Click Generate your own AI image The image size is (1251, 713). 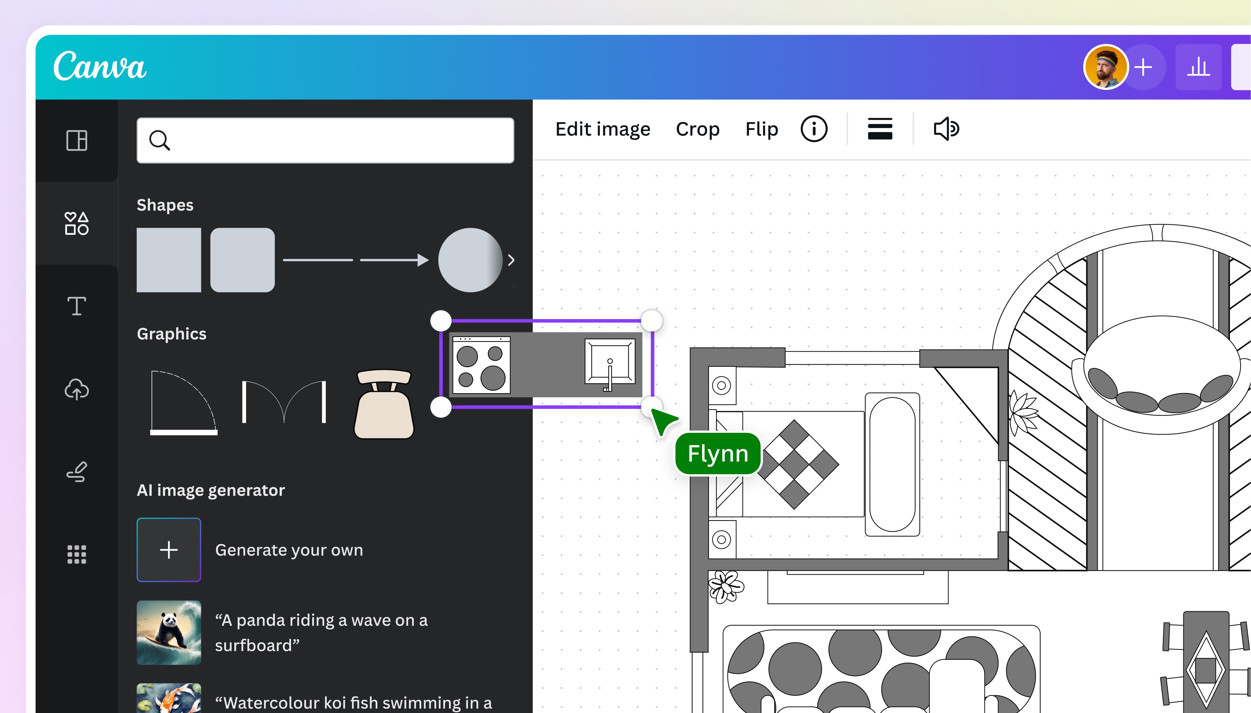tap(169, 549)
